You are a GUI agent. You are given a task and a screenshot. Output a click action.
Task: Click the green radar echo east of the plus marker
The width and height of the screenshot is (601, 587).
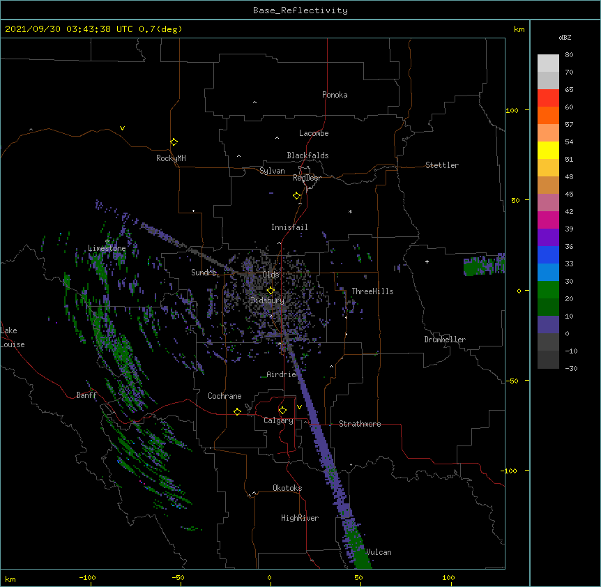484,265
